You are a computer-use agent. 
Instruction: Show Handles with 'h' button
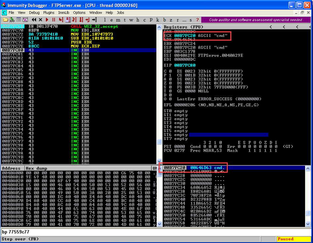(x=138, y=20)
